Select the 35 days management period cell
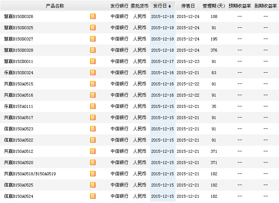 [214, 106]
